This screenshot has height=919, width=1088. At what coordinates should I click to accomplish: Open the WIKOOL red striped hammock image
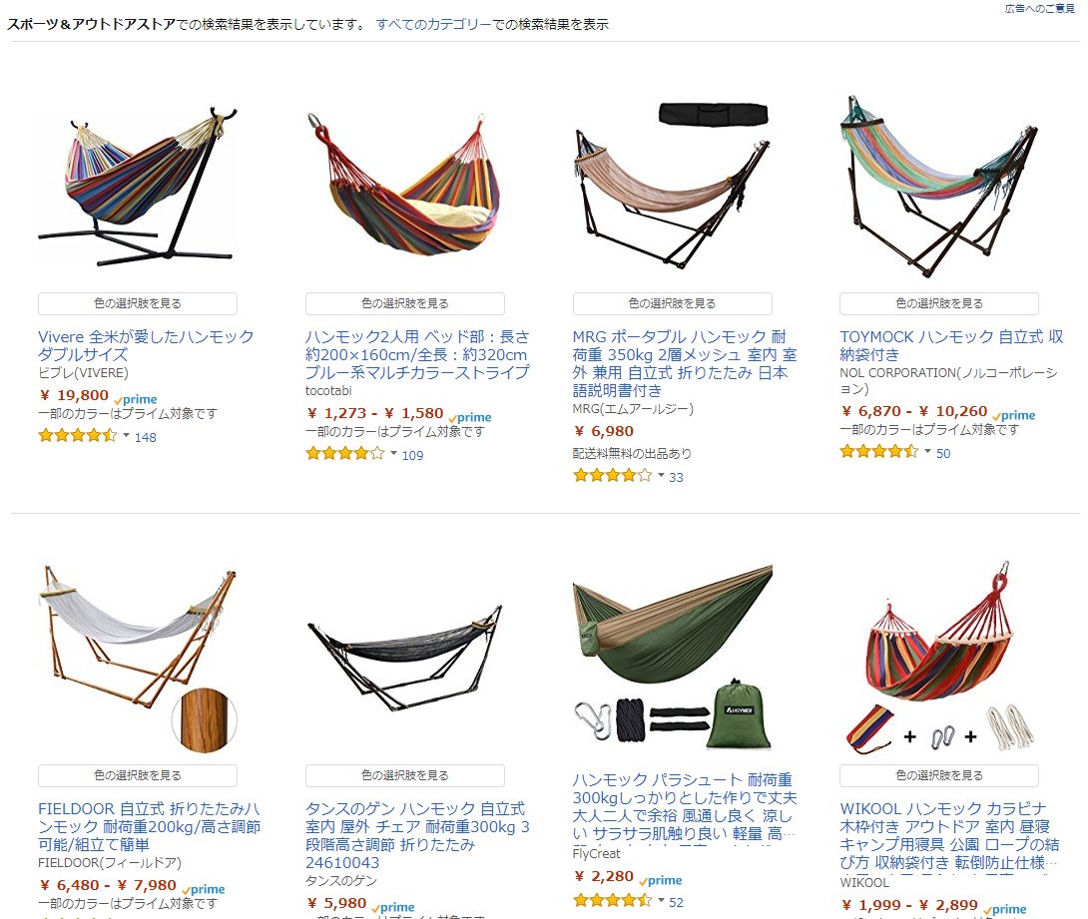939,659
